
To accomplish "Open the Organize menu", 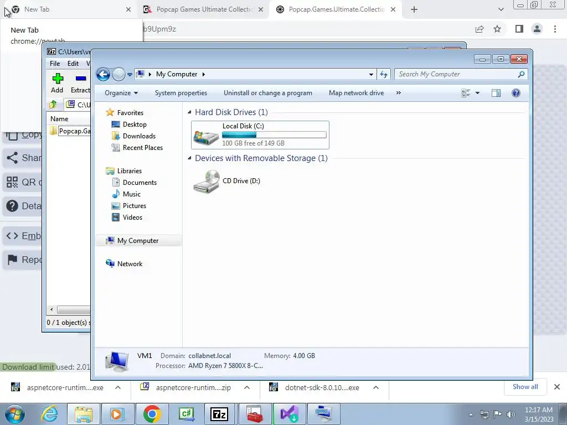I will point(121,93).
